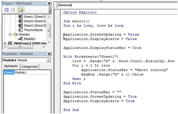
Task: Select Sheet2 (Sheet2) in project tree
Action: 35,21
